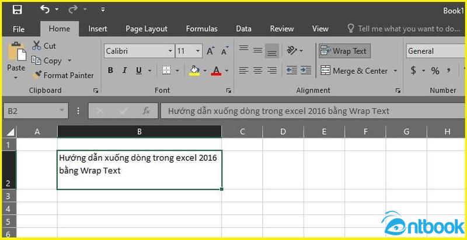The width and height of the screenshot is (467, 240).
Task: Expand the Paste options arrow
Action: [x=16, y=78]
